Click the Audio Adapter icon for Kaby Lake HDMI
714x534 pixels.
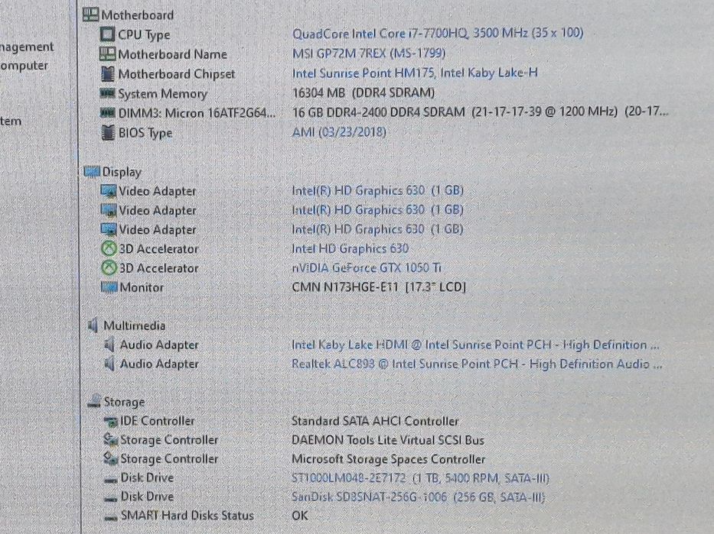click(109, 345)
